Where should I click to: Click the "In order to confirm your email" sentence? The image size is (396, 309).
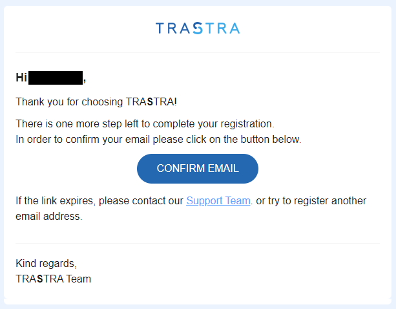pos(159,140)
